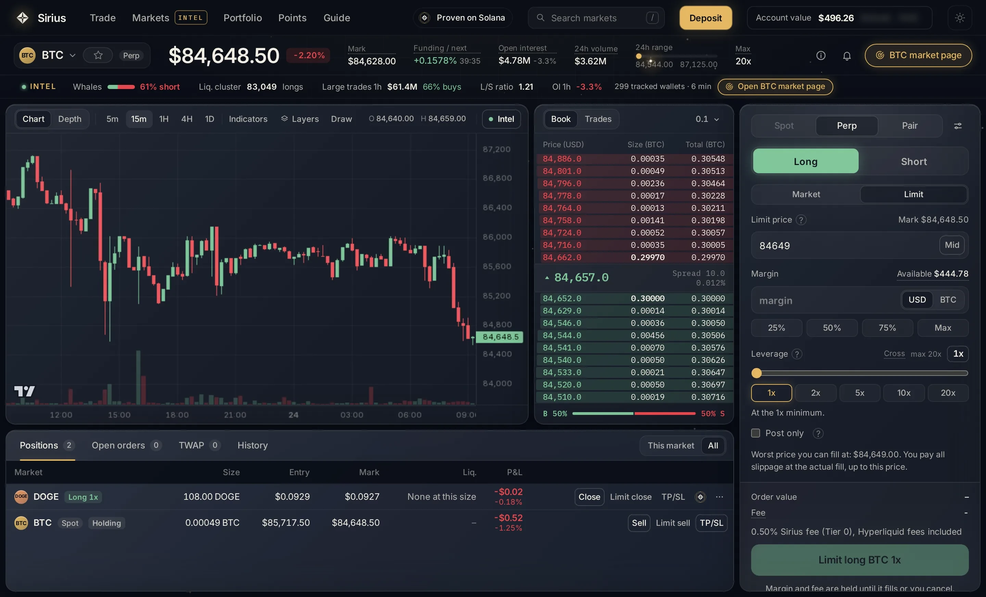Image resolution: width=986 pixels, height=597 pixels.
Task: Open the 0.1 price grouping dropdown
Action: click(707, 119)
